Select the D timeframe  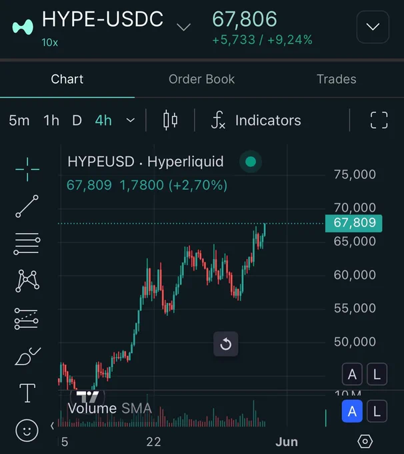click(x=77, y=120)
